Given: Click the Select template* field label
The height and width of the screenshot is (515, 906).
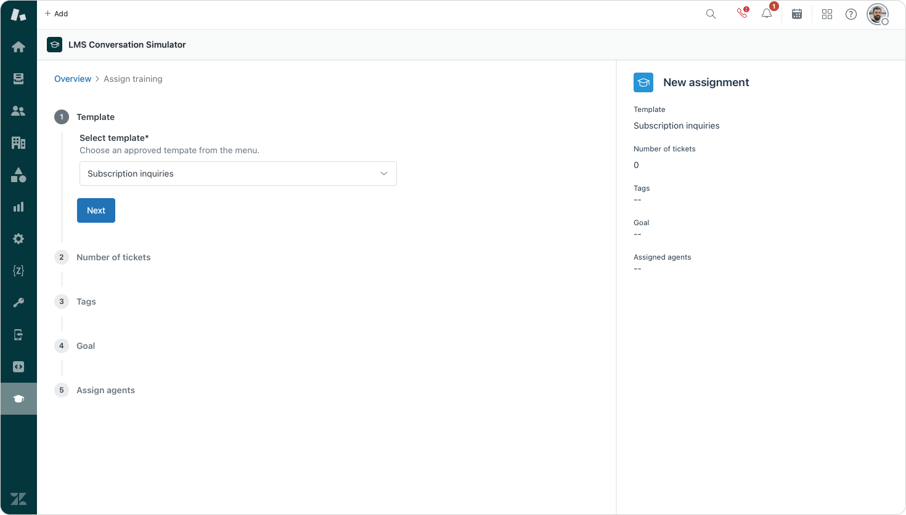Looking at the screenshot, I should (114, 138).
